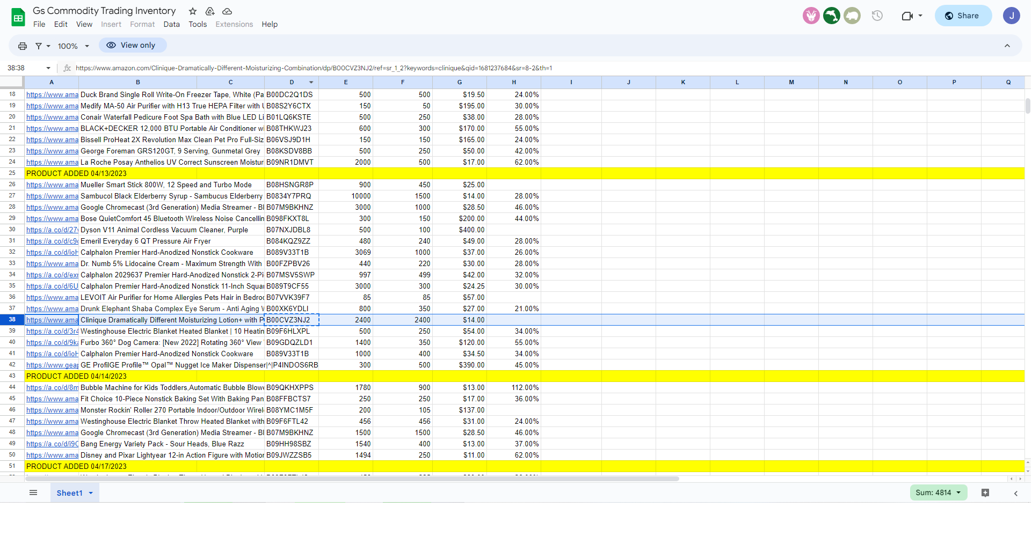Click ASIN B09JWZZSB5 cell
This screenshot has height=559, width=1032.
point(292,455)
